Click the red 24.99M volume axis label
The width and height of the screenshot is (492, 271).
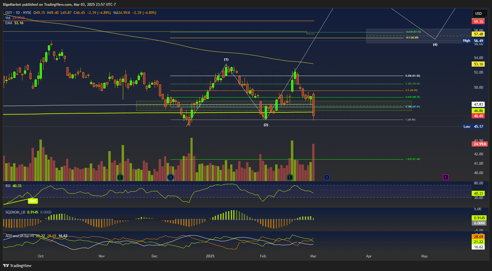pos(480,144)
